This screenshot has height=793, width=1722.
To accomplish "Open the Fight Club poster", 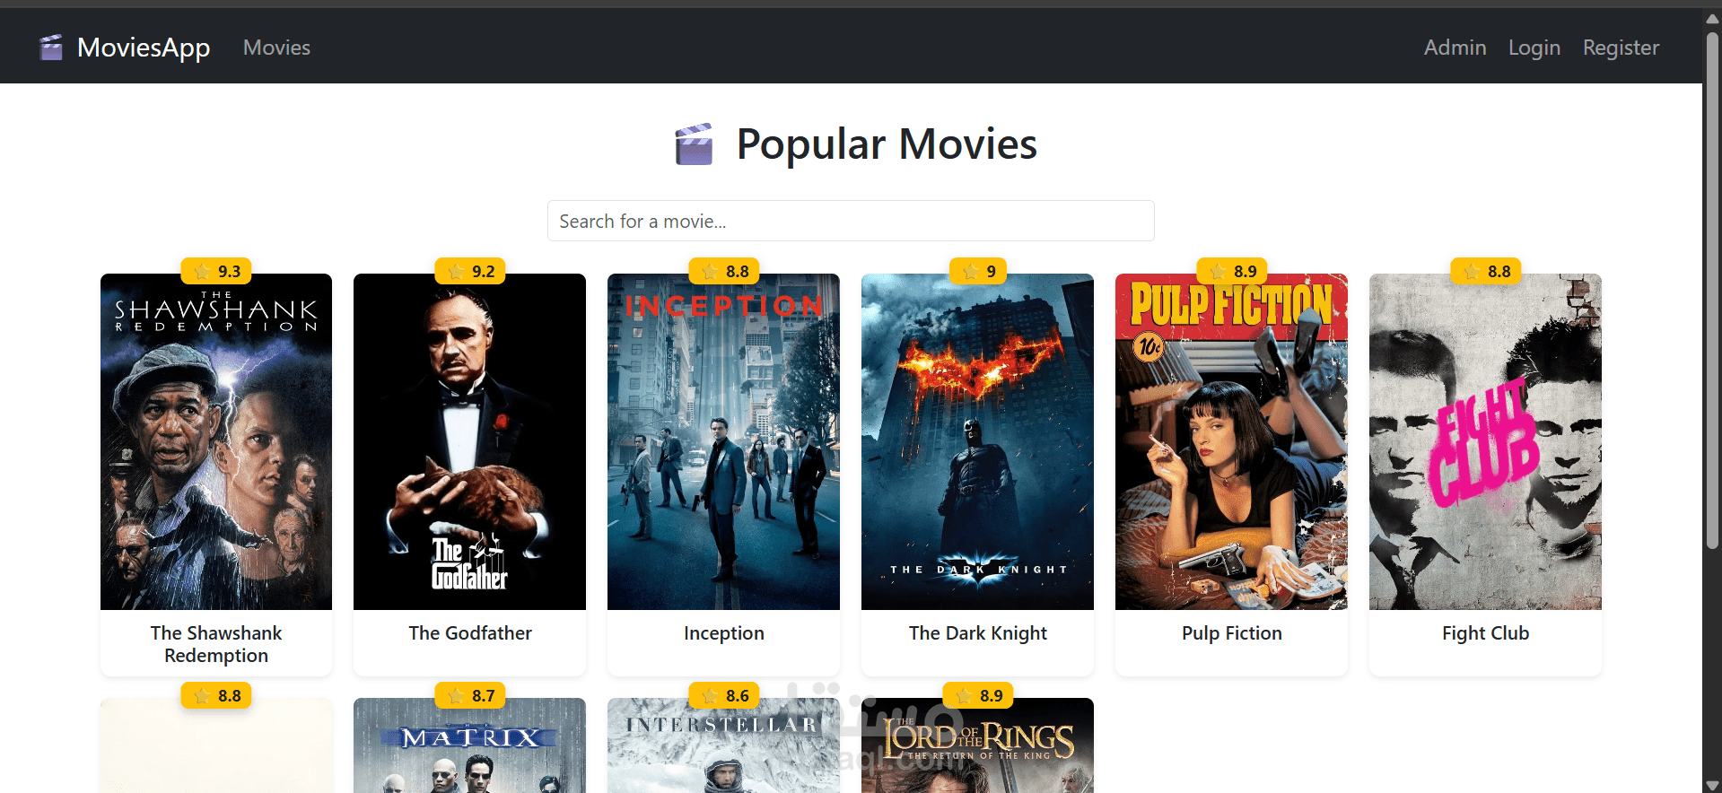I will [1485, 441].
